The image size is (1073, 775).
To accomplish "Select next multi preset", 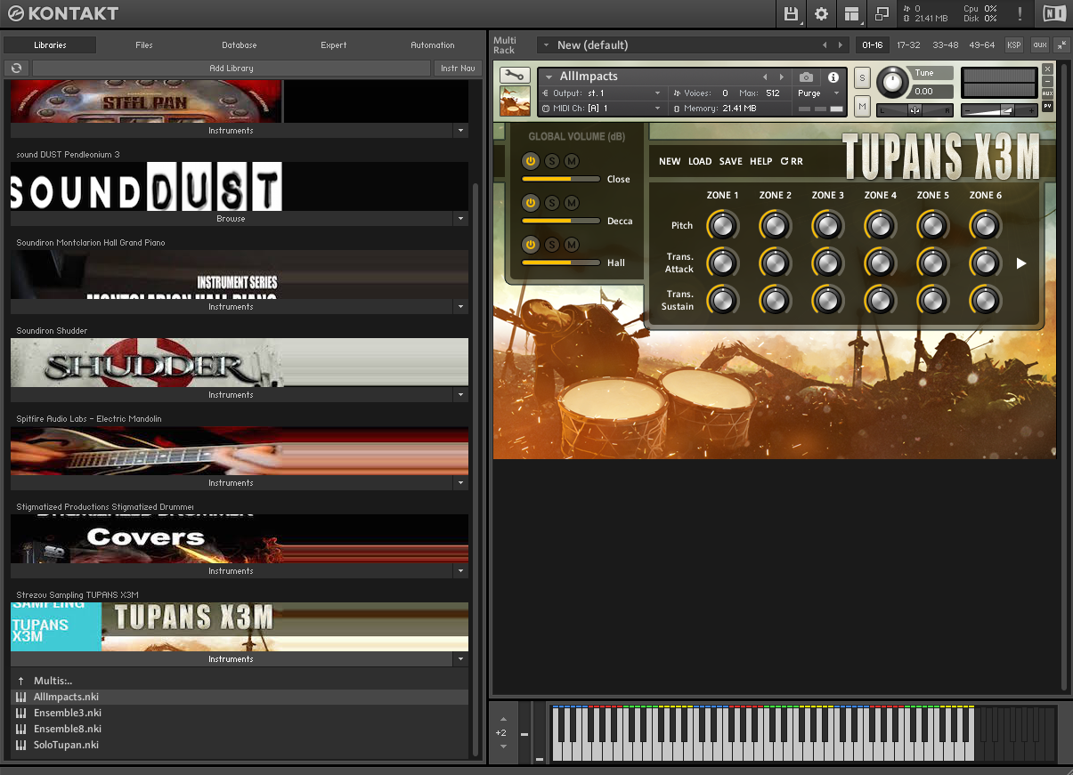I will point(840,45).
